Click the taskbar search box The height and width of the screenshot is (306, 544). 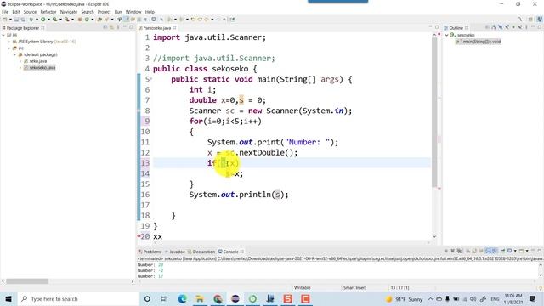[x=77, y=298]
